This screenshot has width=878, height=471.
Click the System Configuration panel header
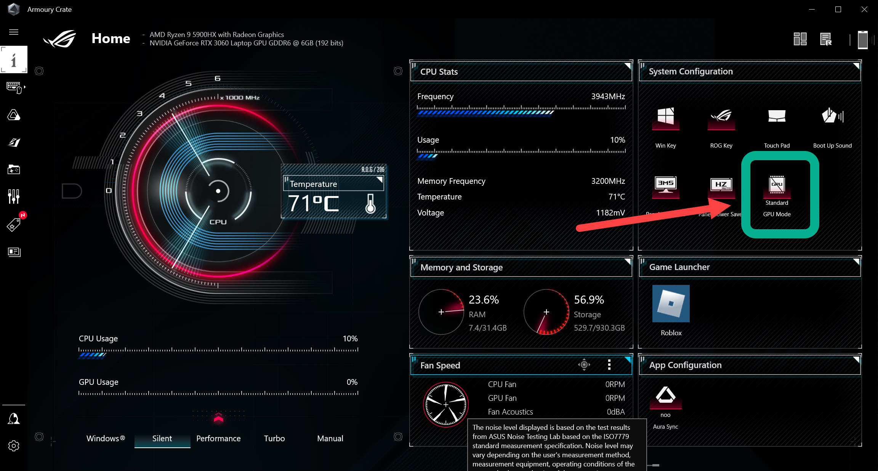pos(750,72)
